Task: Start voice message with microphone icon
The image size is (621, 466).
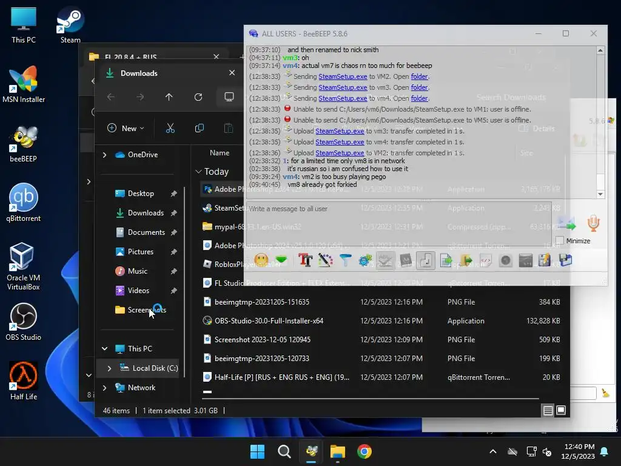Action: [x=593, y=223]
